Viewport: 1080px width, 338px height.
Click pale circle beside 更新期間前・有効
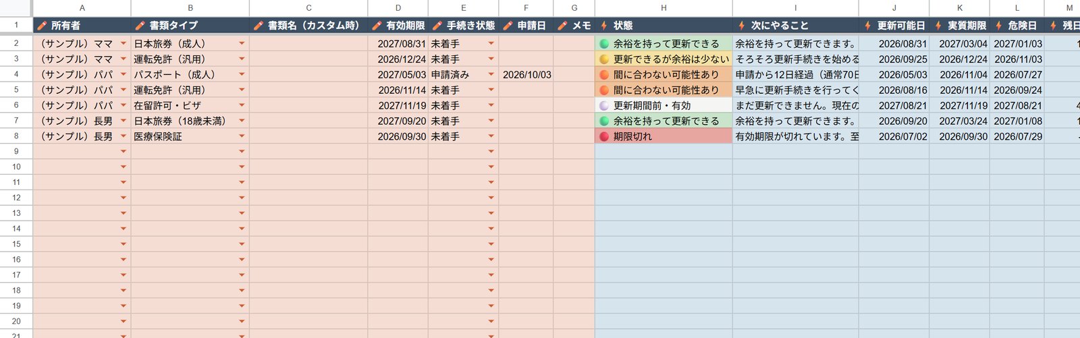coord(604,105)
